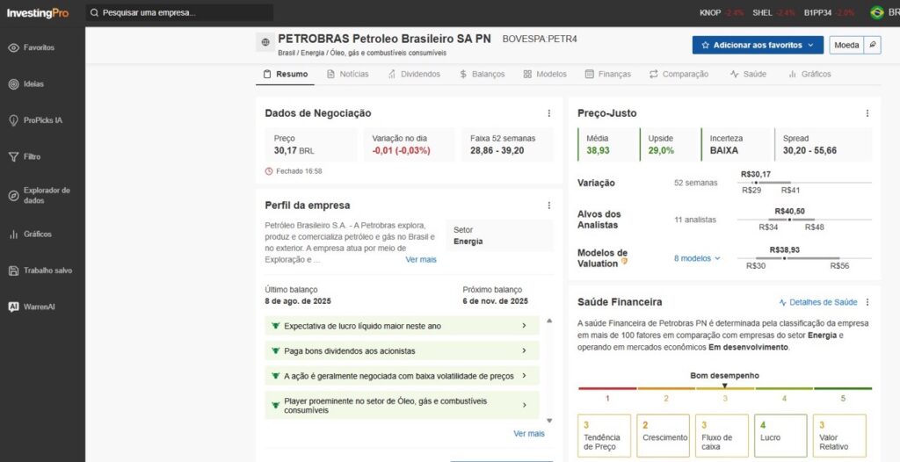The image size is (900, 462).
Task: Click the Energia sector label
Action: pos(468,242)
